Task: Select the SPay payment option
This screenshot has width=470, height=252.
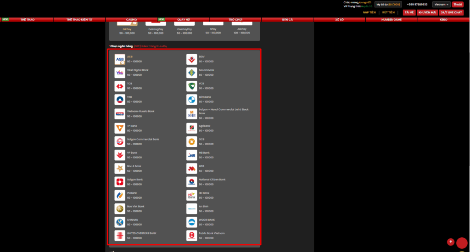Action: click(213, 28)
